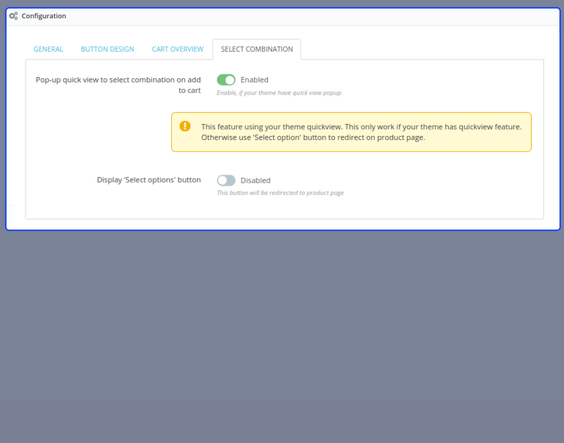Enable the Display 'Select options' button switch
The width and height of the screenshot is (564, 443).
tap(226, 180)
